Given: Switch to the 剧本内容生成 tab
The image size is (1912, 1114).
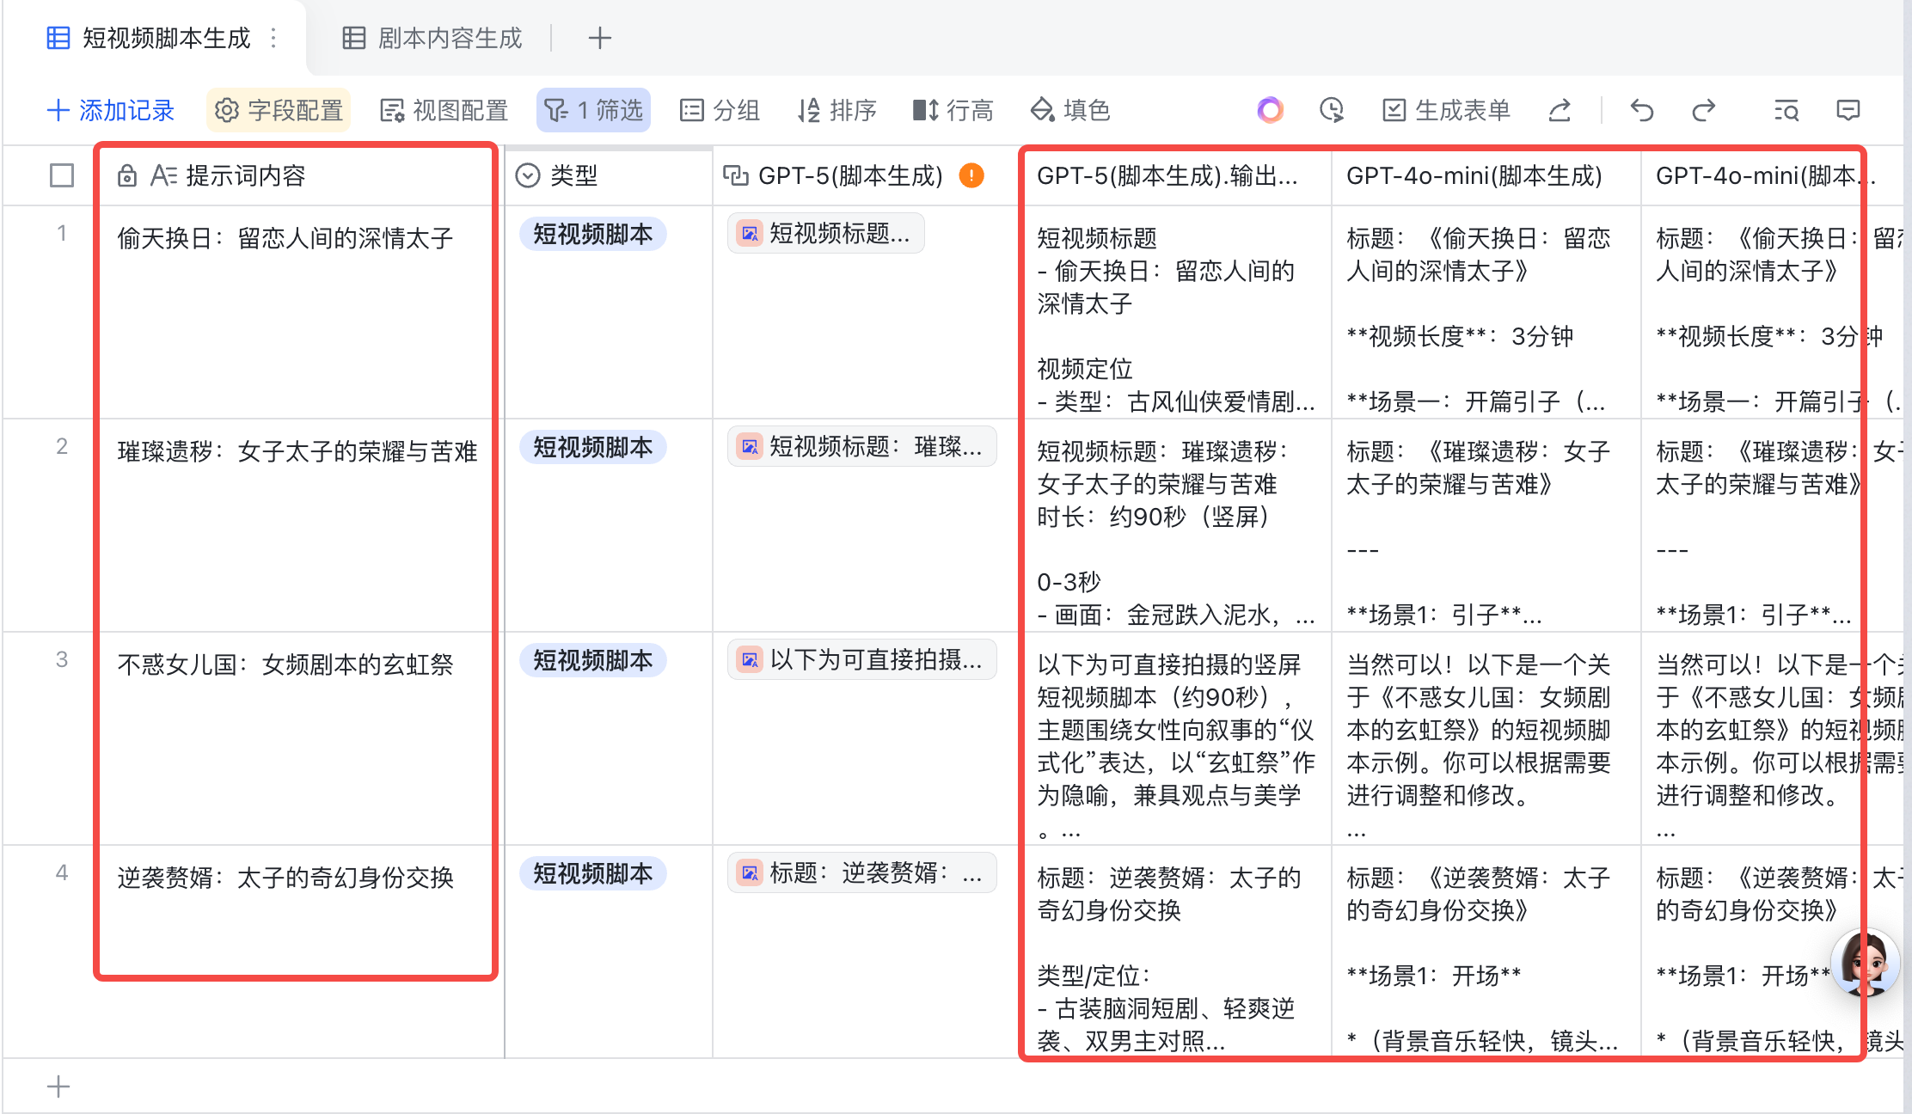Looking at the screenshot, I should tap(433, 38).
